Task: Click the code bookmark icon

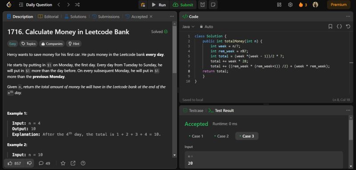Action: coord(330,26)
